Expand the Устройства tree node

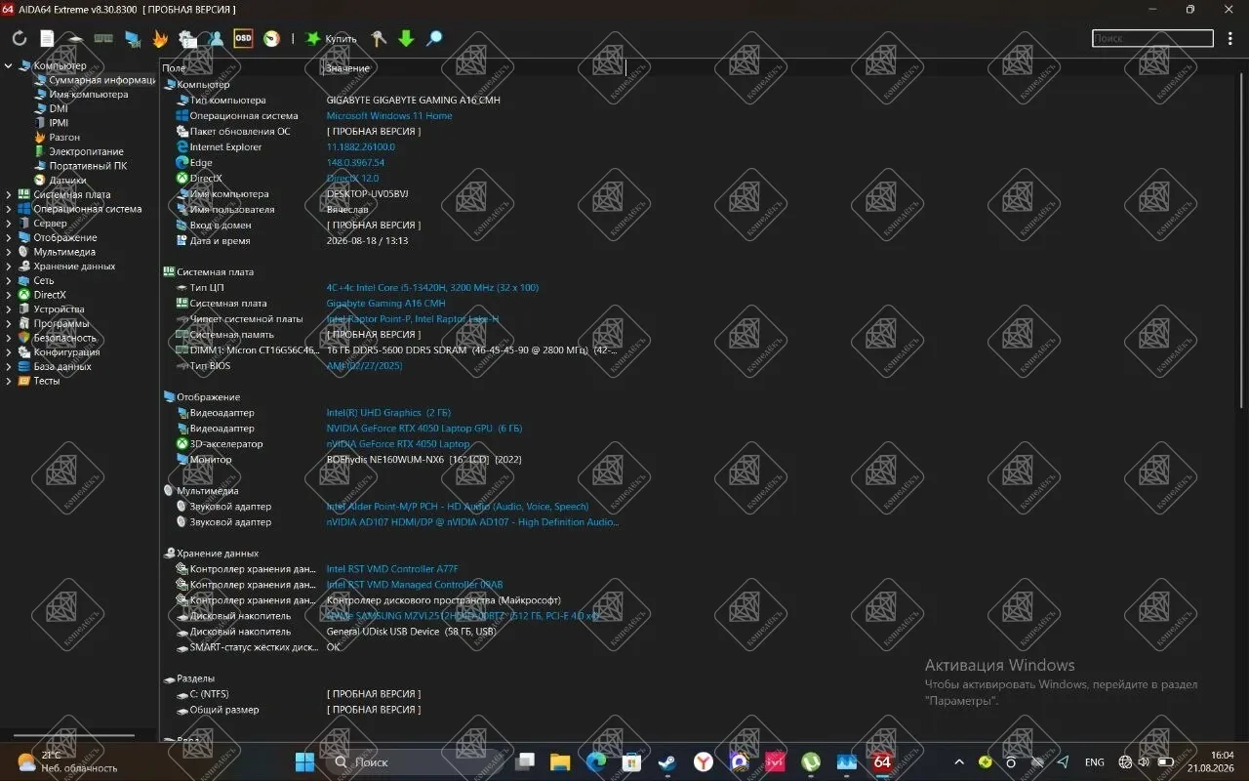point(9,309)
